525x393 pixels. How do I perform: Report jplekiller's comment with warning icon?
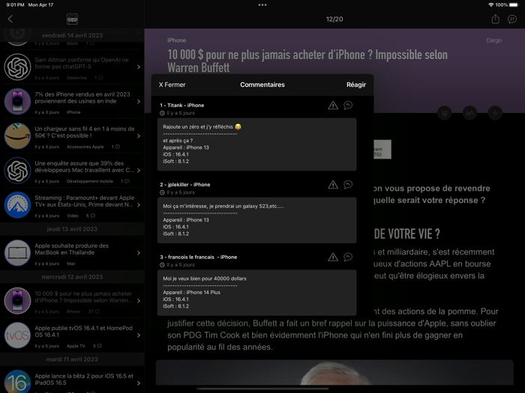coord(333,185)
